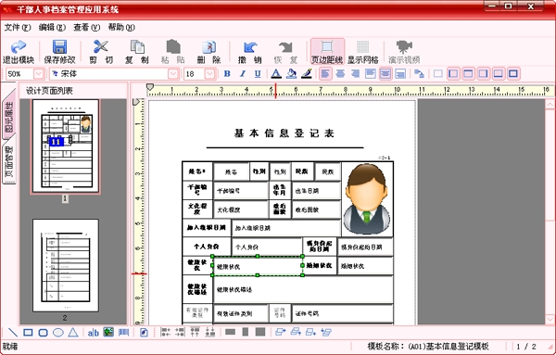The height and width of the screenshot is (355, 556).
Task: Switch to the 页面管理 side tab
Action: pyautogui.click(x=9, y=161)
